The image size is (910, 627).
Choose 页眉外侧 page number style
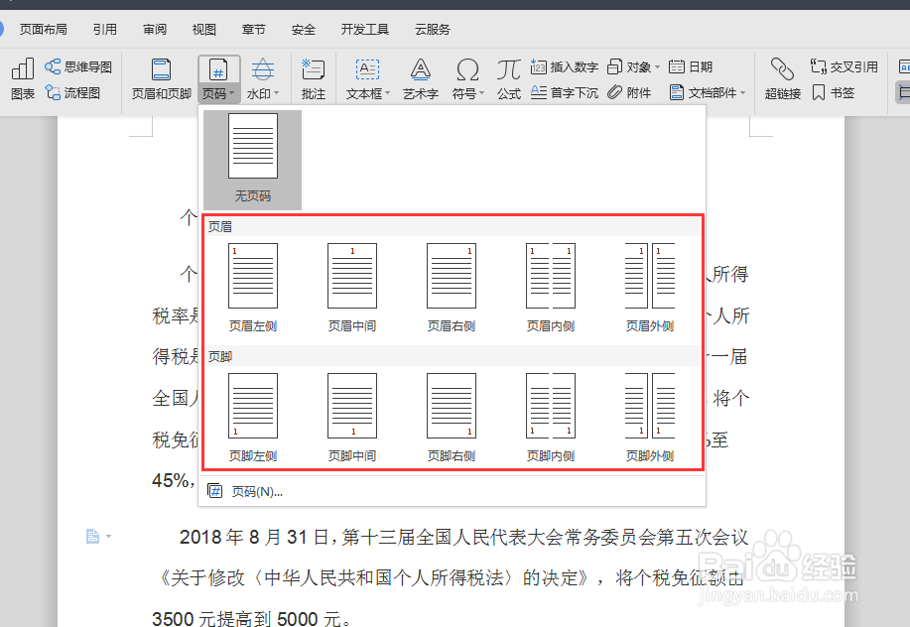click(x=649, y=288)
